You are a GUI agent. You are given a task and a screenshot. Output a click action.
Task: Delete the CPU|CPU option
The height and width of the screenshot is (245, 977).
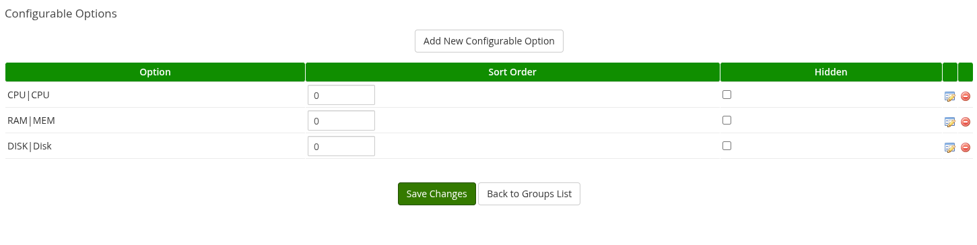point(965,96)
